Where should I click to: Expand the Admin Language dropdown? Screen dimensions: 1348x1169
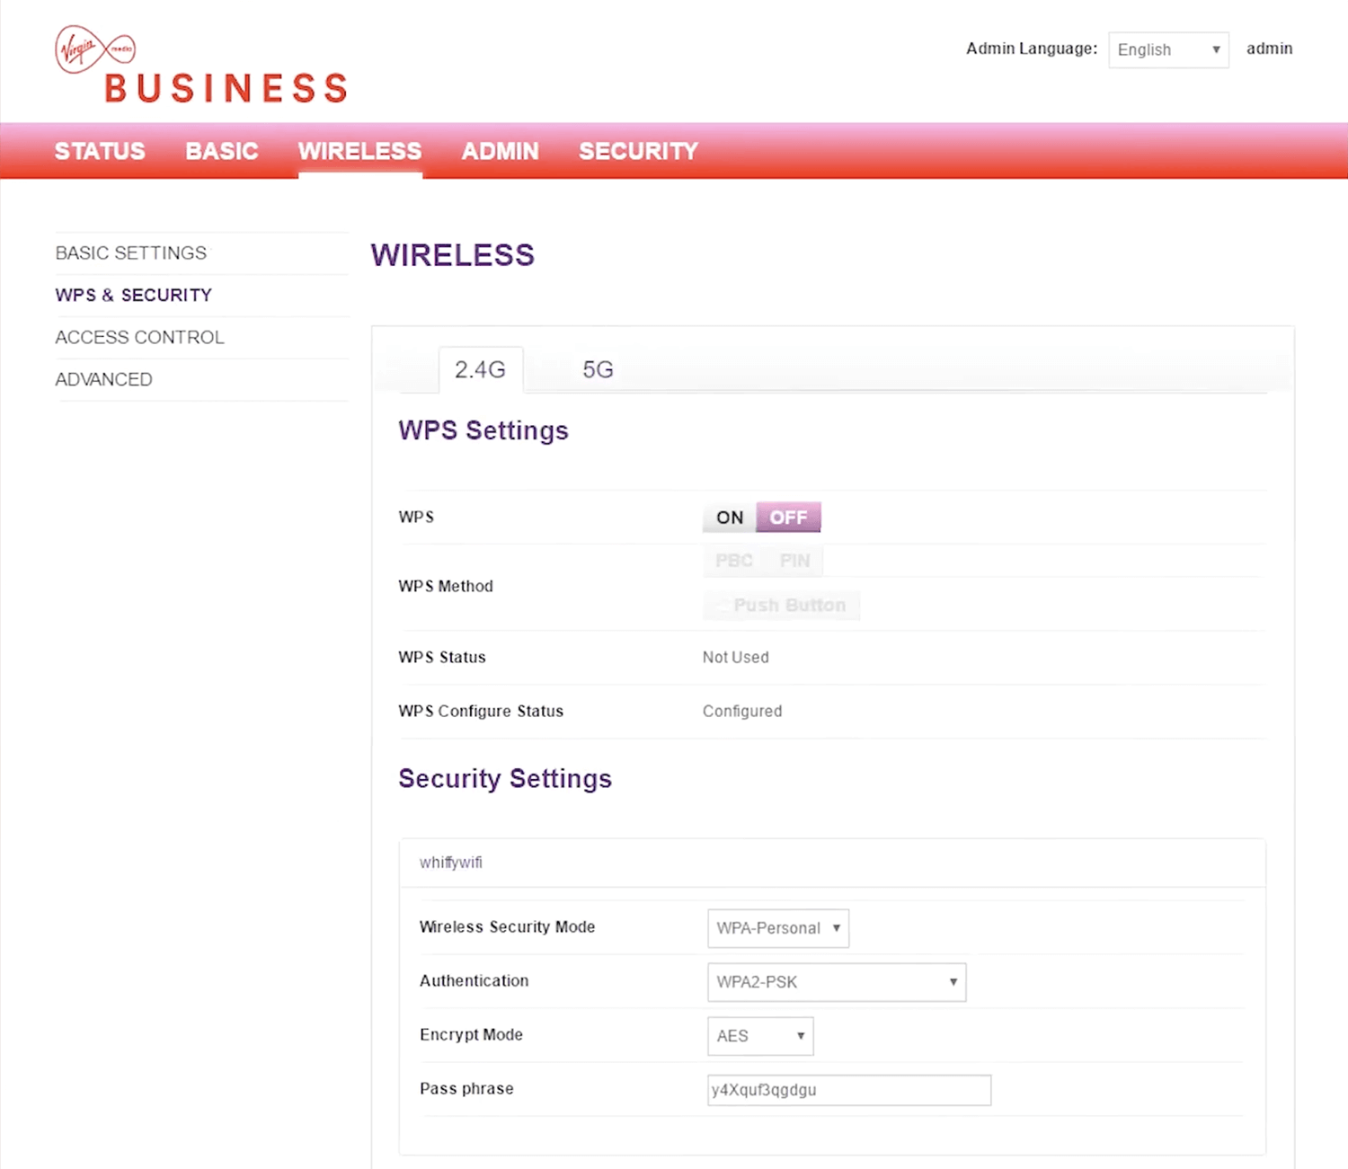[x=1167, y=50]
